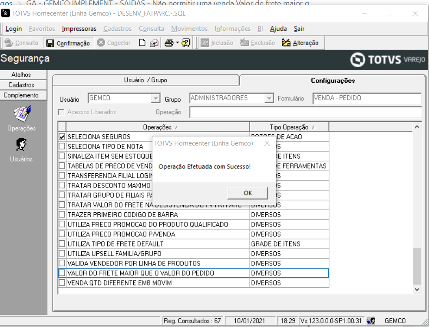Click the copy document toolbar icon

(x=154, y=43)
